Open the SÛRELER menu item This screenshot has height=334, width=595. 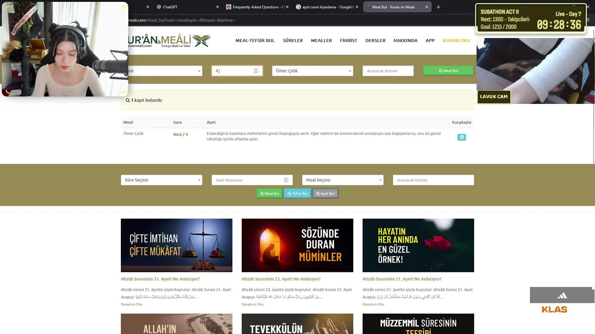[293, 41]
